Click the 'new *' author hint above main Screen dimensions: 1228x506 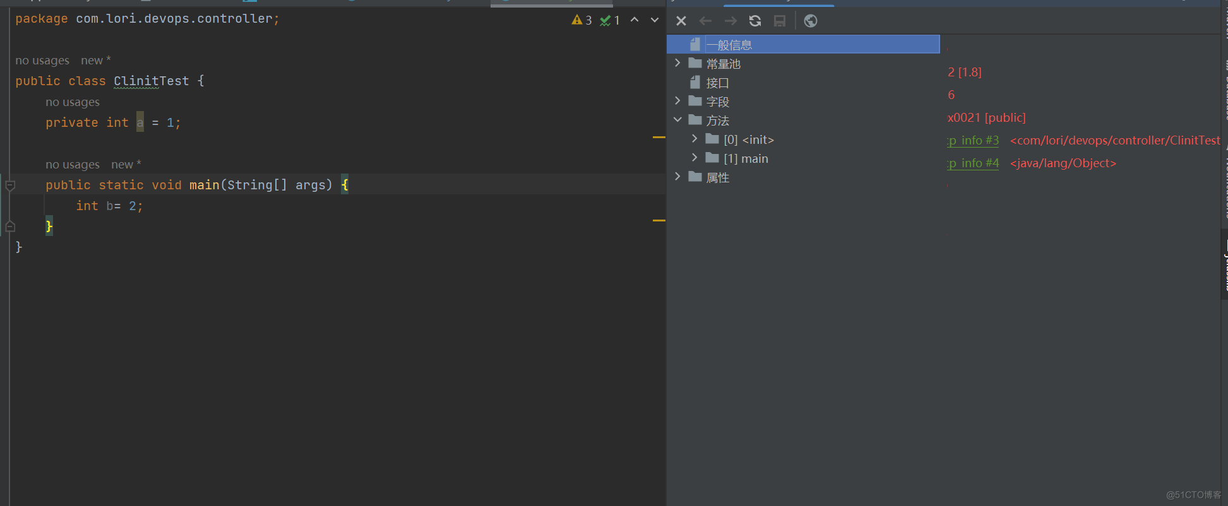pyautogui.click(x=126, y=165)
